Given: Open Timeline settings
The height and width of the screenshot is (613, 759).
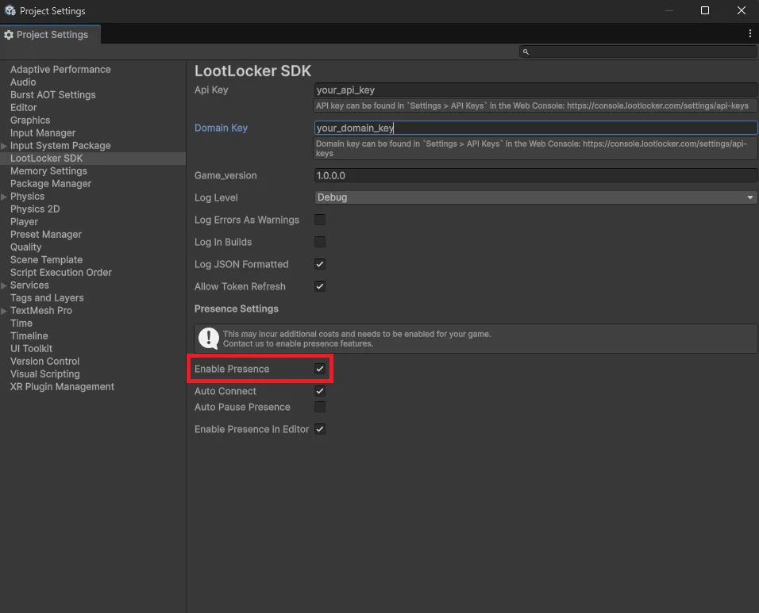Looking at the screenshot, I should (29, 336).
